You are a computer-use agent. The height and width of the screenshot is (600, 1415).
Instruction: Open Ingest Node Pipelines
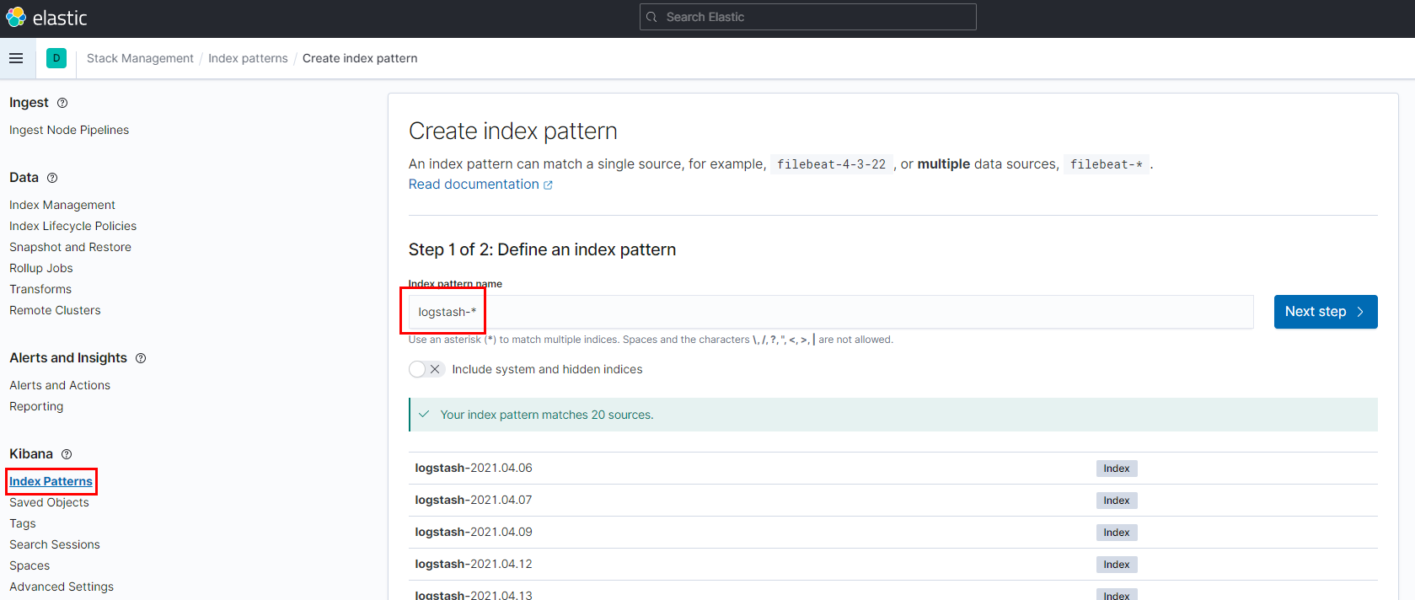[69, 130]
